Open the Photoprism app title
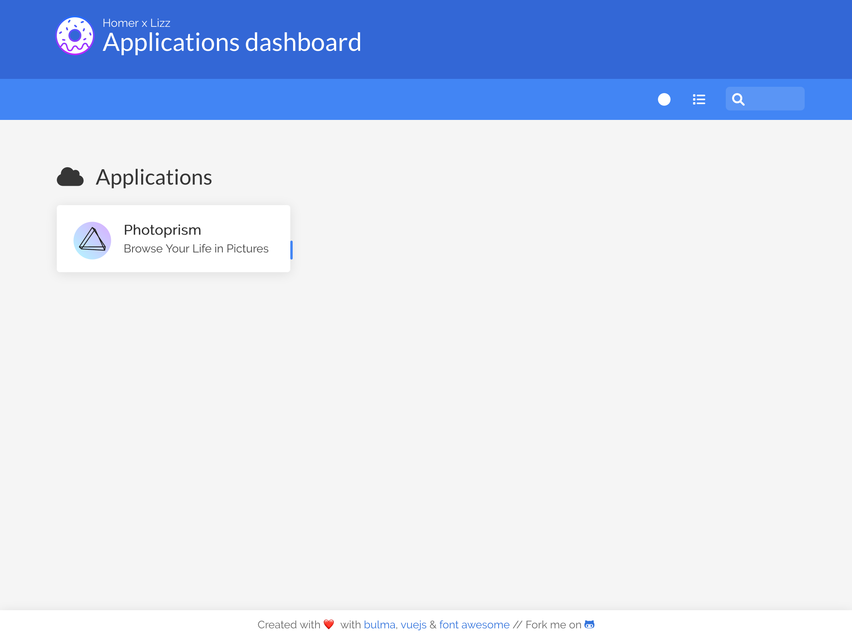Viewport: 852px width, 639px height. coord(163,230)
